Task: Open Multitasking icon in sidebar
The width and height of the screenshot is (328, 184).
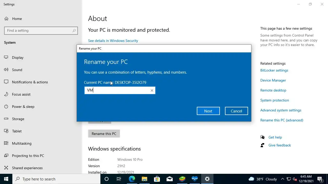Action: click(6, 143)
